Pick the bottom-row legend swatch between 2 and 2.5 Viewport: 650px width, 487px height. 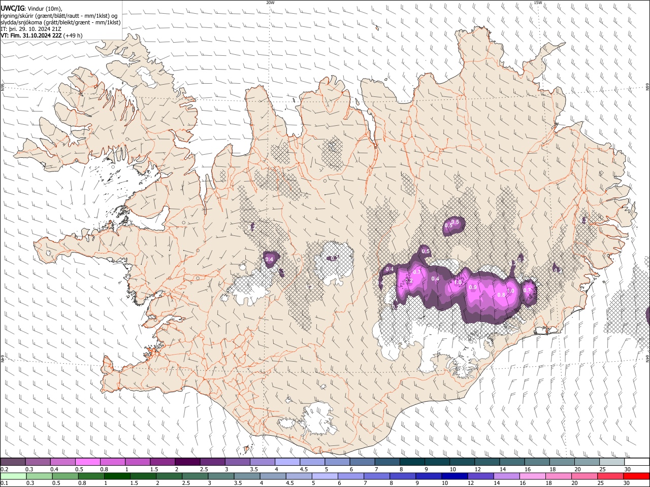click(169, 476)
